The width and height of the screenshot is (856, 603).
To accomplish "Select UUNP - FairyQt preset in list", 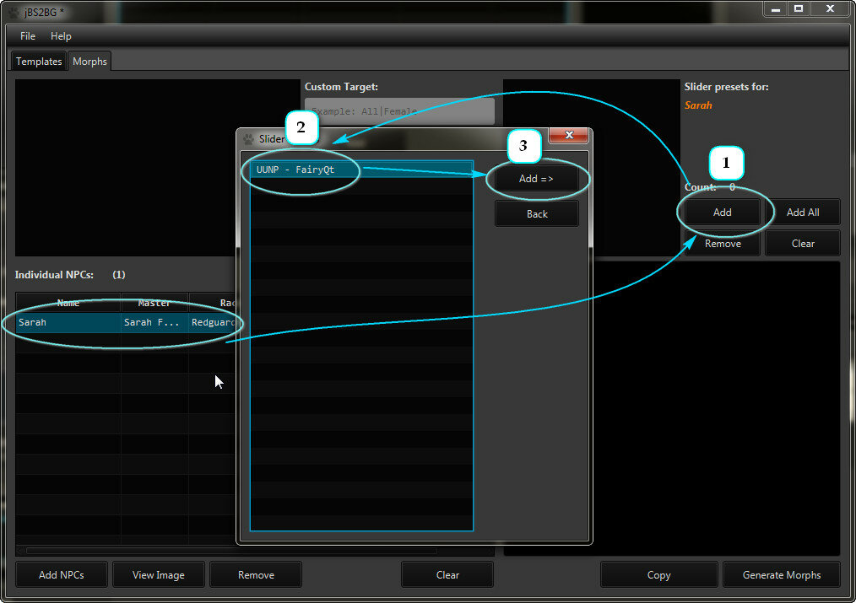I will click(361, 170).
